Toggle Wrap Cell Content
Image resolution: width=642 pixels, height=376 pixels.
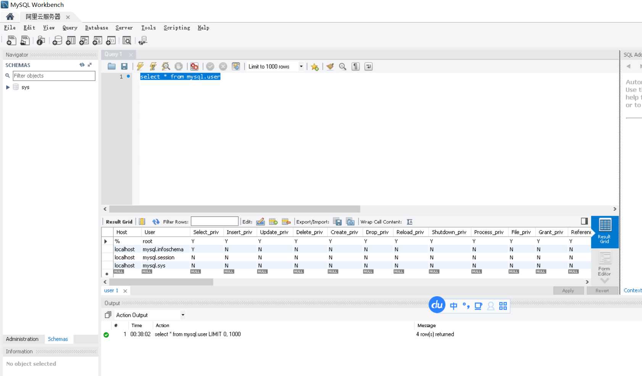click(410, 222)
